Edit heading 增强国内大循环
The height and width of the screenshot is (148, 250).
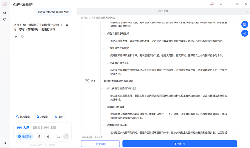click(x=116, y=107)
